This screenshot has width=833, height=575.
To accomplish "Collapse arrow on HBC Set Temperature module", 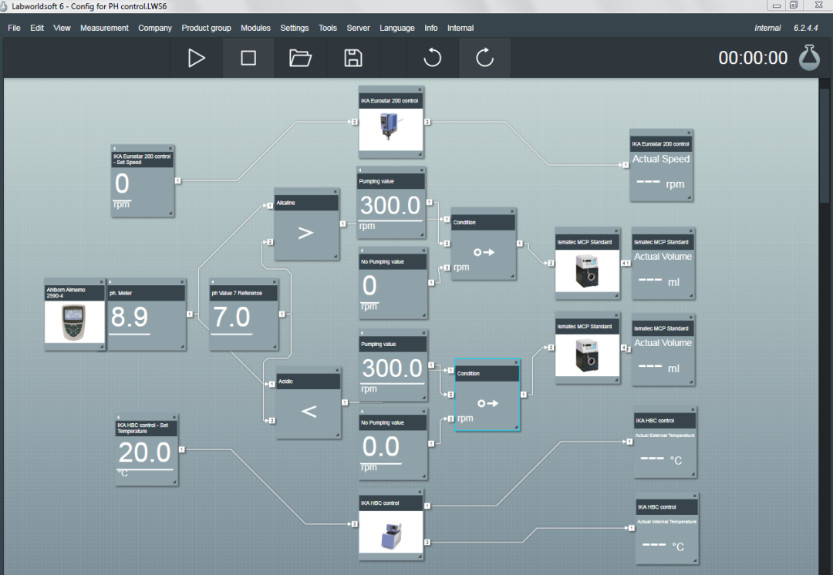I will (x=119, y=417).
